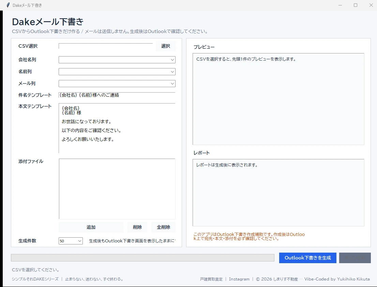Click the プレビュー text box

[x=278, y=99]
